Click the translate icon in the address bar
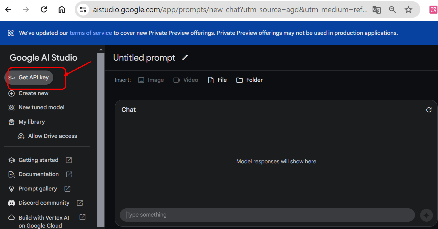 (x=377, y=10)
